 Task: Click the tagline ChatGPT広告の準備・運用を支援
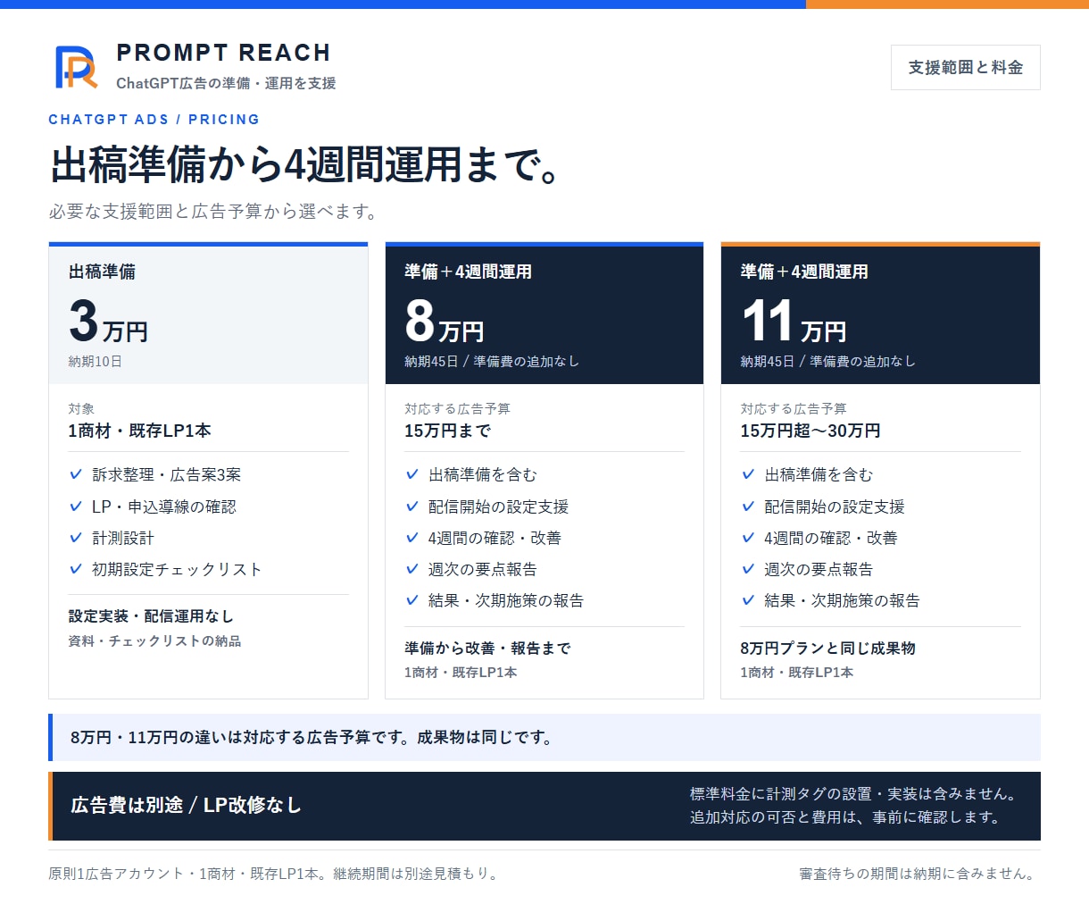pos(226,83)
